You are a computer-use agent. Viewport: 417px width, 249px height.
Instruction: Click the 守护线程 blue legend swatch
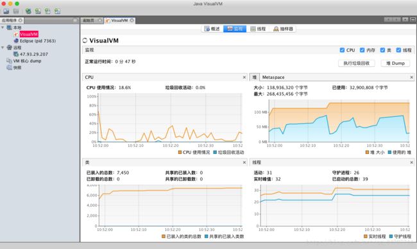[x=391, y=236]
